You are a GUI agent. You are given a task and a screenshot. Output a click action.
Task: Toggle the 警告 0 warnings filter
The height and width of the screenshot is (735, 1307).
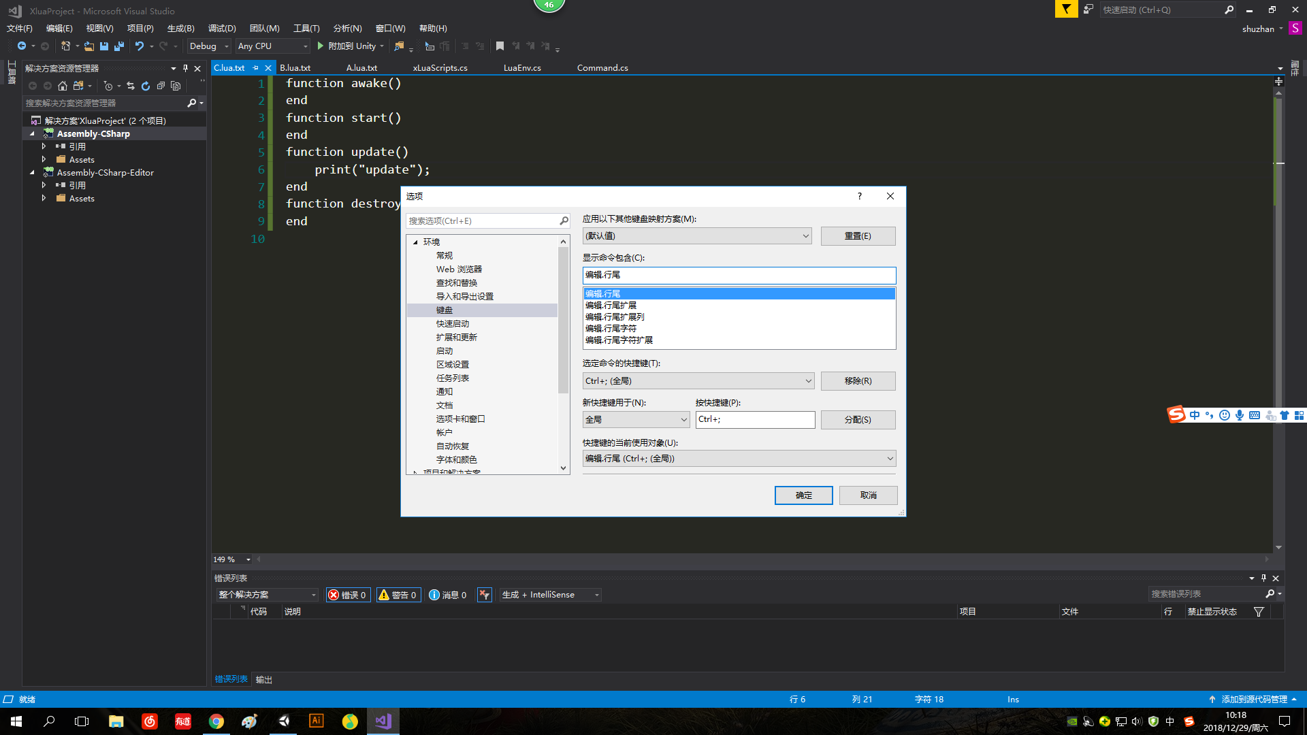[398, 595]
